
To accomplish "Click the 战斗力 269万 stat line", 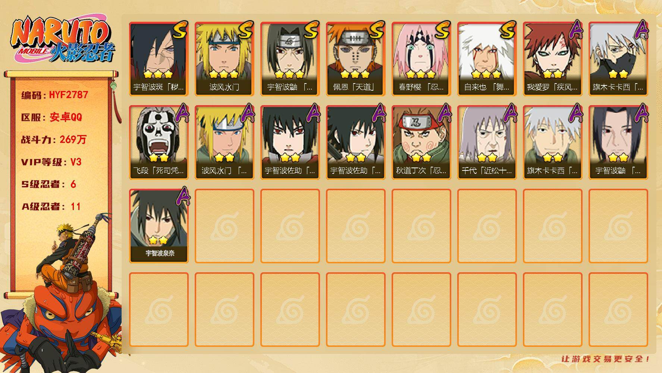I will tap(54, 140).
